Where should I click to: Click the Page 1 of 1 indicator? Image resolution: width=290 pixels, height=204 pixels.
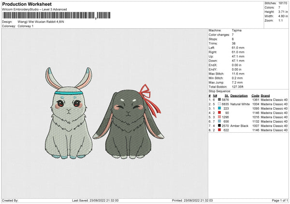[280, 200]
